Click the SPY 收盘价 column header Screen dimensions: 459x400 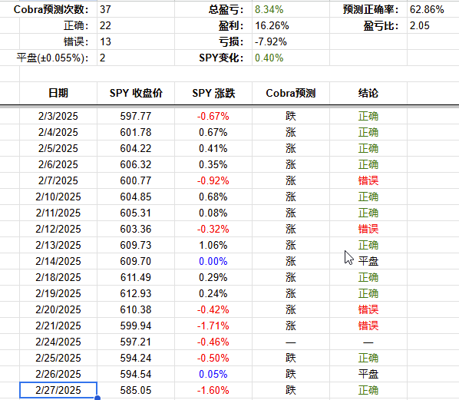point(136,93)
